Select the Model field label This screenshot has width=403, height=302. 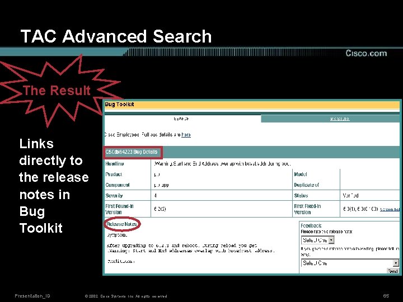[x=301, y=174]
